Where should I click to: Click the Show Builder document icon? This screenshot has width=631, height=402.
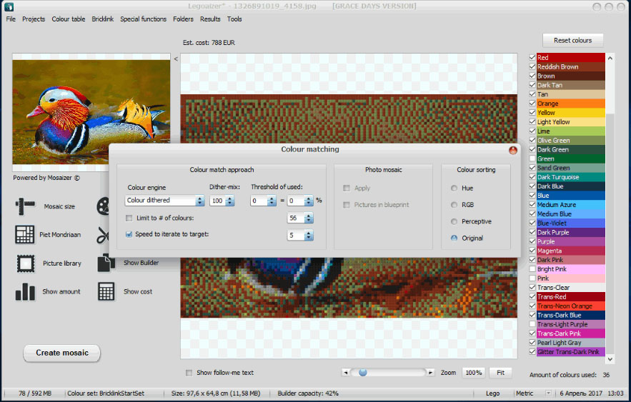coord(106,263)
